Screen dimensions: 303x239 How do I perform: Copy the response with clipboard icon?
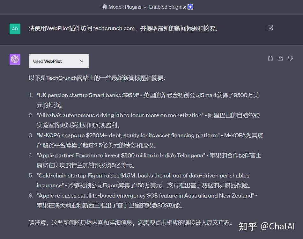point(270,58)
